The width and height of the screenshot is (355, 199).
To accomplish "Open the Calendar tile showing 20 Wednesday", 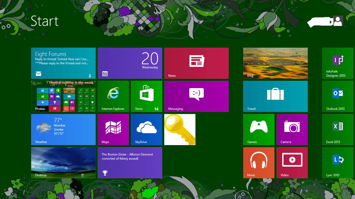I will 130,63.
